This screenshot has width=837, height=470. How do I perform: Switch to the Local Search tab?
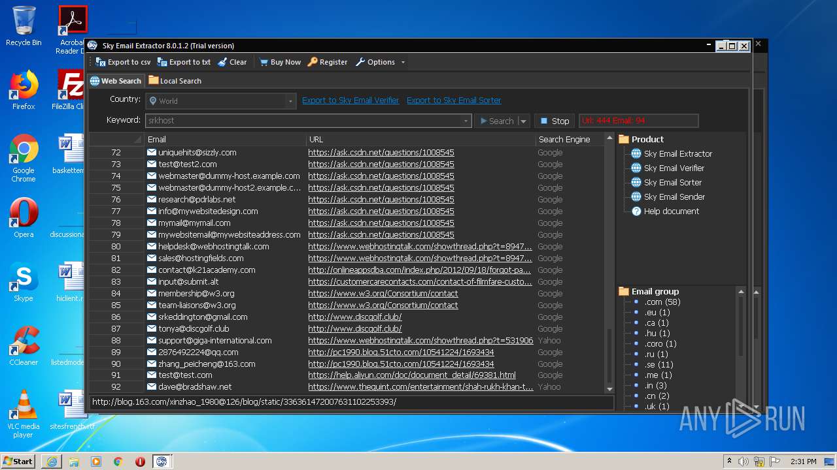coord(175,81)
